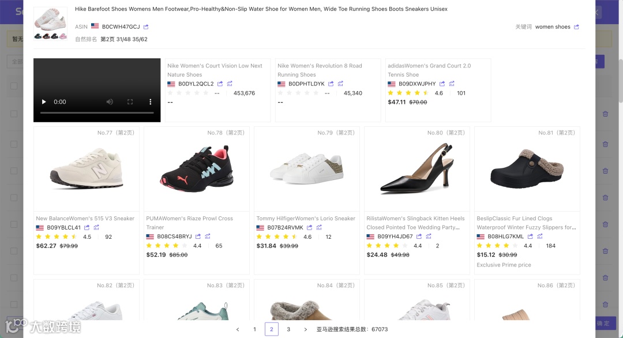Open New Balance Women's 515 V3 Sneaker title
Screen dimensions: 623x338
tap(85, 219)
